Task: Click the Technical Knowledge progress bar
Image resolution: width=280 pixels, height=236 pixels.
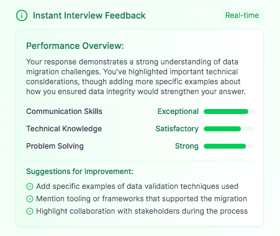Action: (x=228, y=129)
